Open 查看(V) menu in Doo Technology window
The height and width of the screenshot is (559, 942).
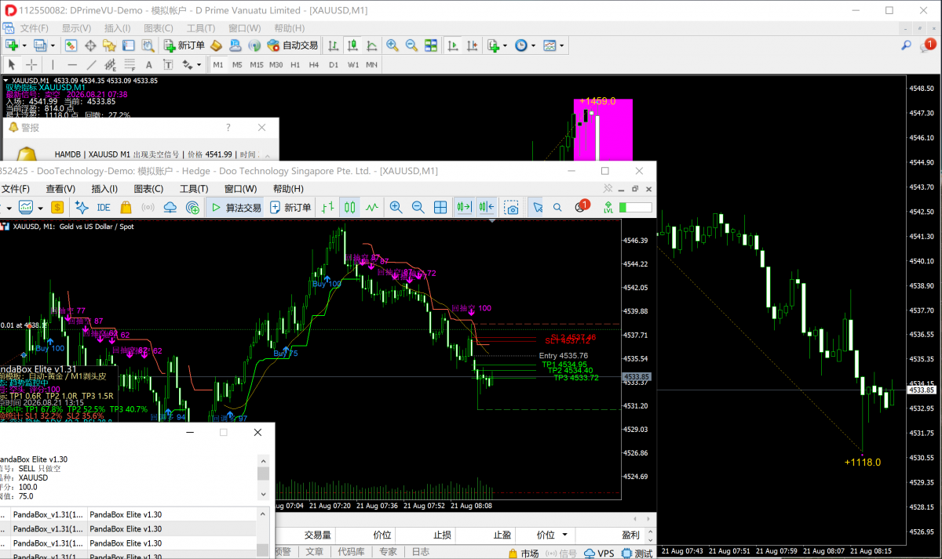click(x=60, y=189)
